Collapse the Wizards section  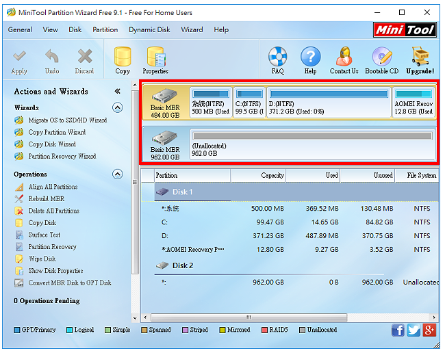pyautogui.click(x=118, y=107)
